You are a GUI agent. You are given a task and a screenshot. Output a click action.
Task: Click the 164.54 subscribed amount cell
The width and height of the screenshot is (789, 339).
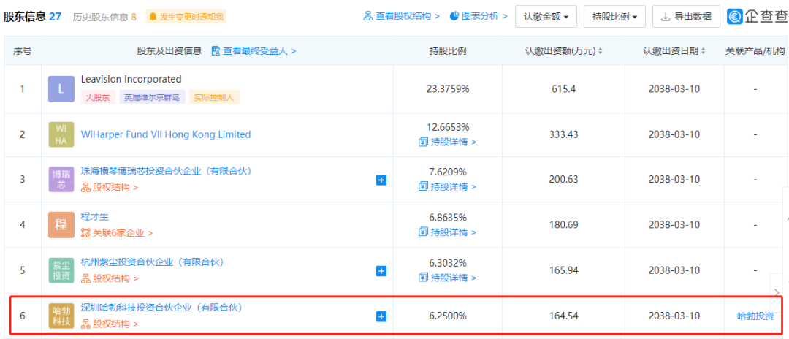pyautogui.click(x=563, y=316)
